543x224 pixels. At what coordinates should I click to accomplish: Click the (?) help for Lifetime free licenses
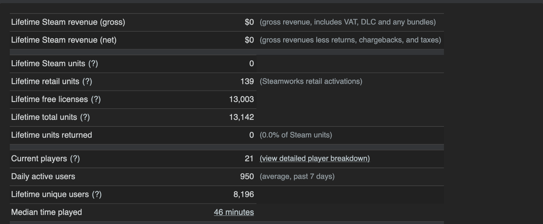point(96,99)
